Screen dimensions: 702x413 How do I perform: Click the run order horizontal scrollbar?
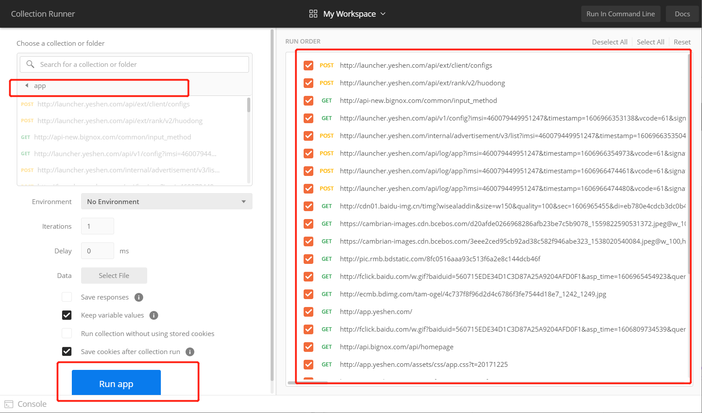[x=308, y=383]
